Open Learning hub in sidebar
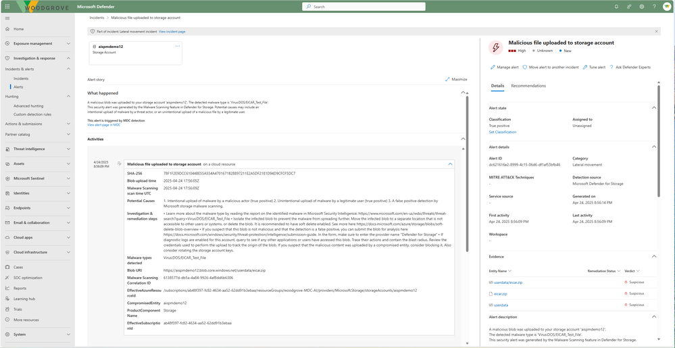 (24, 299)
